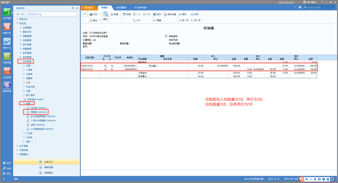
Task: Click the 输出 export toolbar button
Action: click(93, 20)
